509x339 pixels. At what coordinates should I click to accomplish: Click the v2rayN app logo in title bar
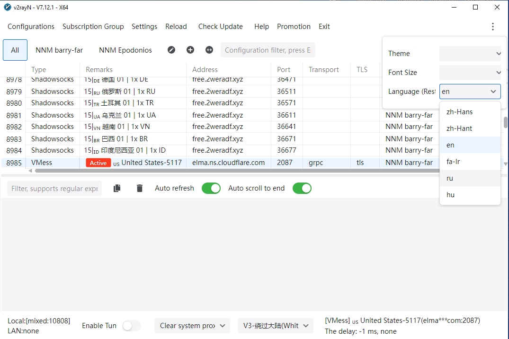(8, 7)
